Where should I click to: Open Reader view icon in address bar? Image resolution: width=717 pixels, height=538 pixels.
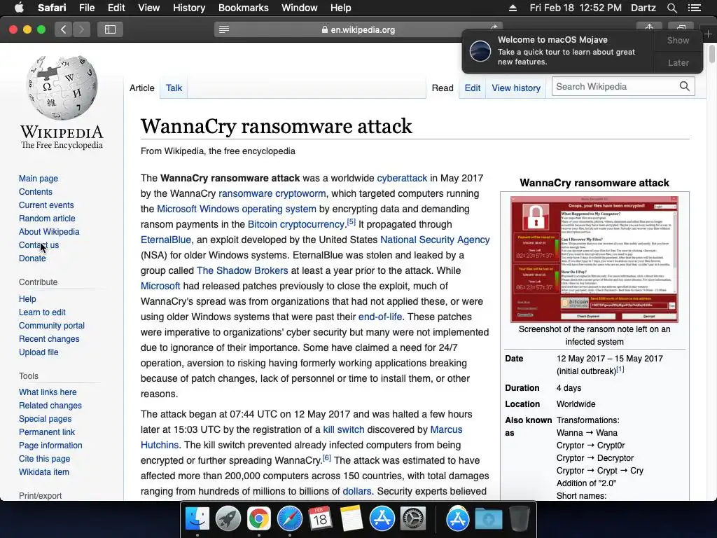tap(224, 29)
